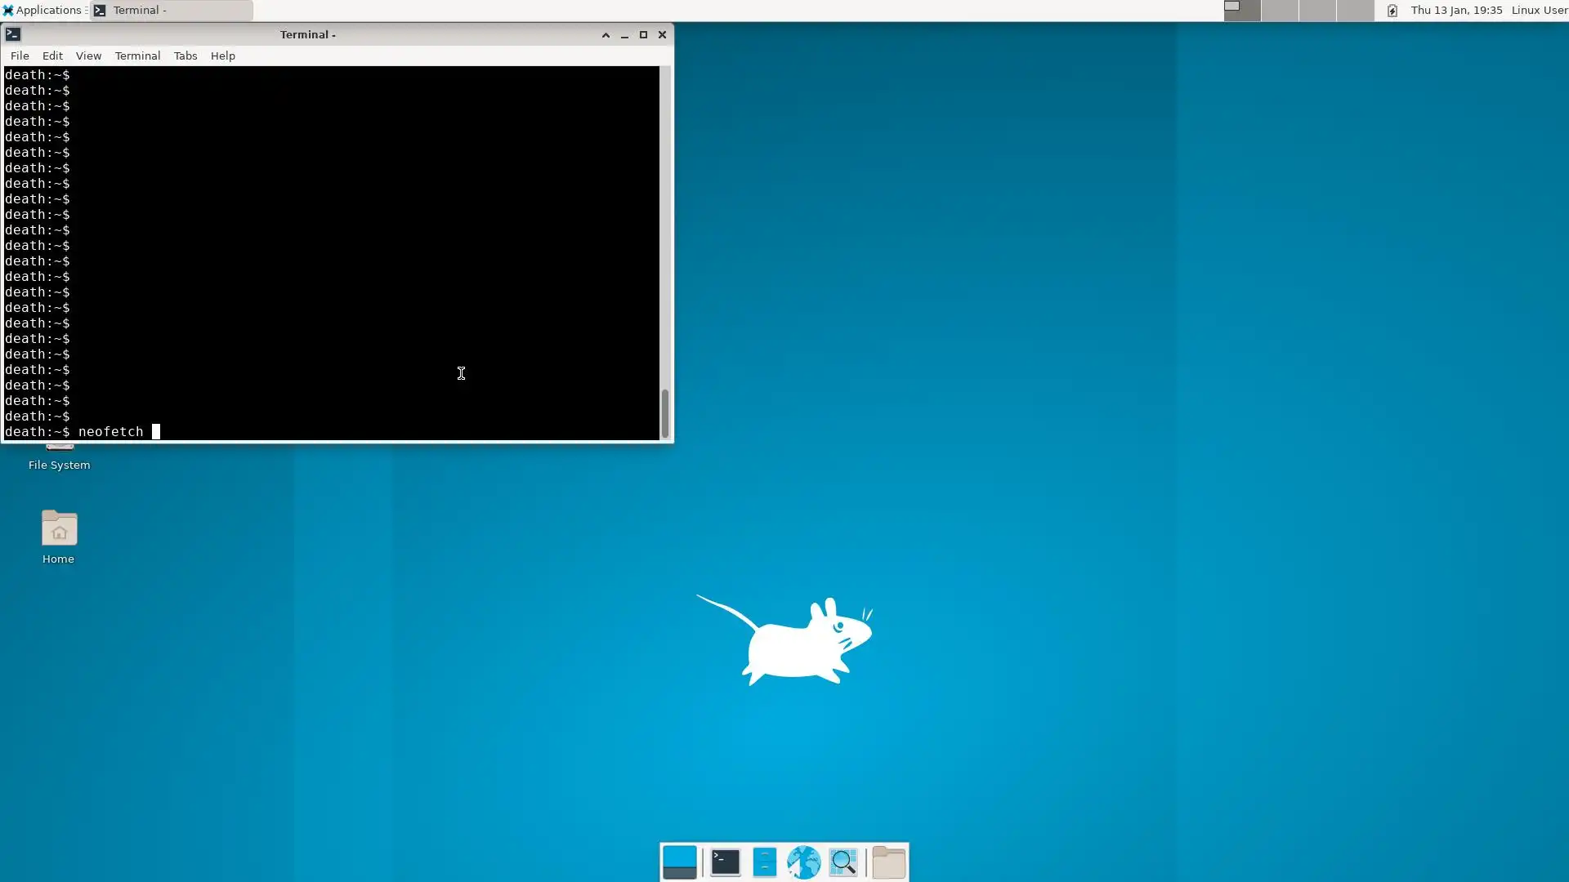This screenshot has width=1569, height=882.
Task: Click the battery power manager tray icon
Action: [x=1392, y=11]
